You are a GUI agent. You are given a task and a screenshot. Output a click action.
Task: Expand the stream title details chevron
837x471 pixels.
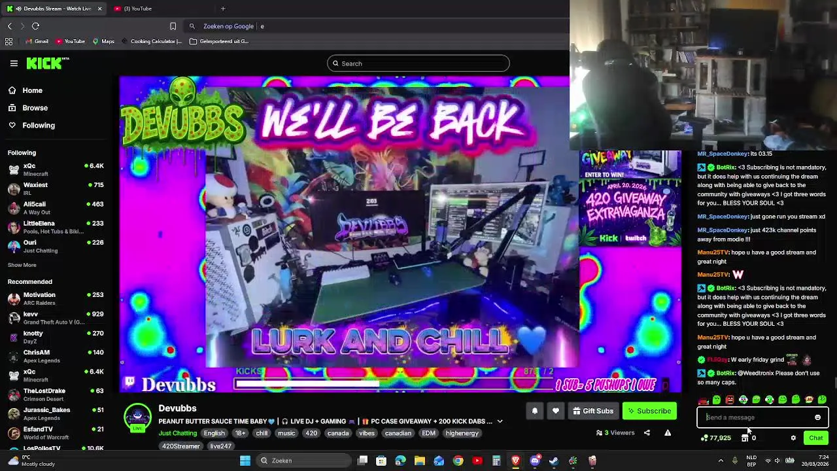tap(500, 422)
